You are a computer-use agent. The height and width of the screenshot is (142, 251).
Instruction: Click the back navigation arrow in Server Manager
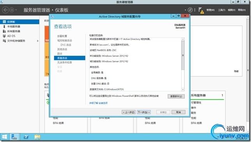click(x=5, y=10)
